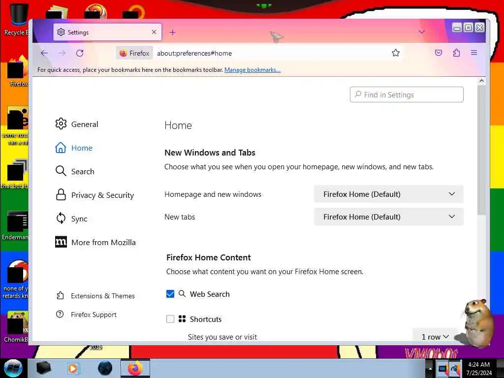Expand the New tabs dropdown

[389, 217]
